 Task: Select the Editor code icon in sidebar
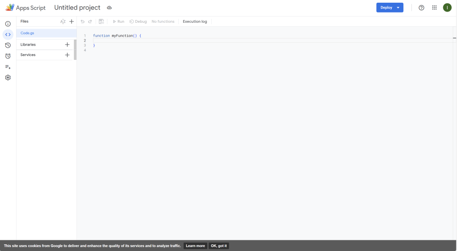click(8, 34)
